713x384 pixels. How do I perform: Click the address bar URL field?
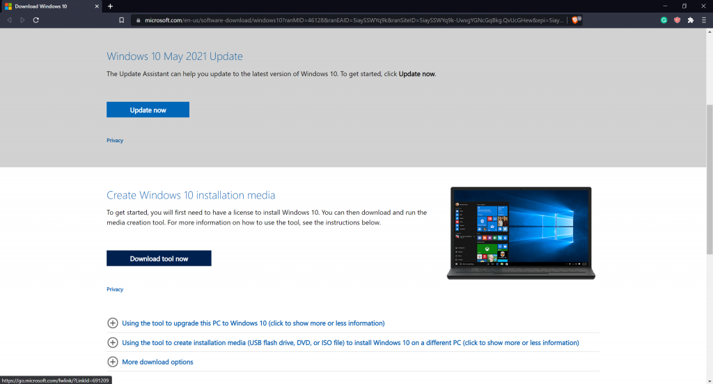pos(354,20)
